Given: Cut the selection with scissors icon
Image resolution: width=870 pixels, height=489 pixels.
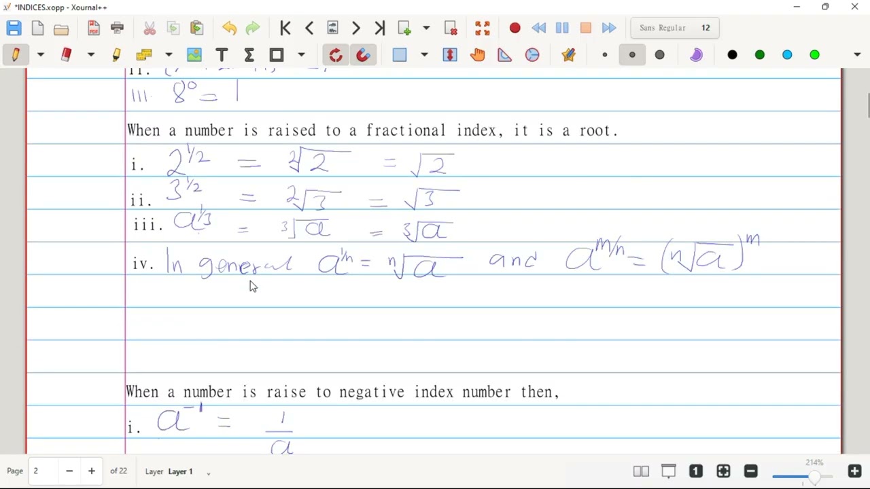Looking at the screenshot, I should (150, 28).
